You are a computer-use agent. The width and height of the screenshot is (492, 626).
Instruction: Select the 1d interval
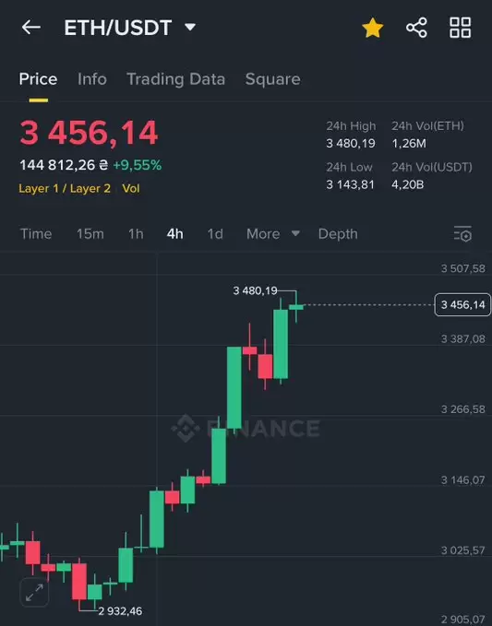coord(215,233)
